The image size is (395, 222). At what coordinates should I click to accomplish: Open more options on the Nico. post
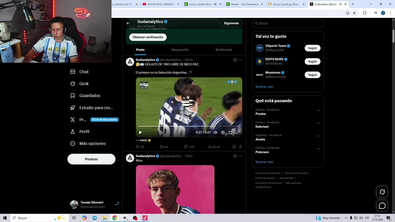click(x=240, y=156)
